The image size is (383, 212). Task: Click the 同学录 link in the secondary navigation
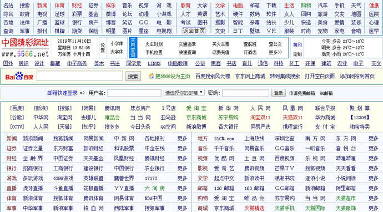point(134,63)
